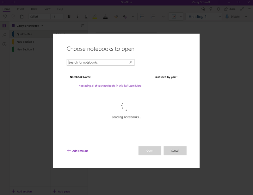Switch to the Insert tab
This screenshot has width=253, height=195.
coord(20,9)
